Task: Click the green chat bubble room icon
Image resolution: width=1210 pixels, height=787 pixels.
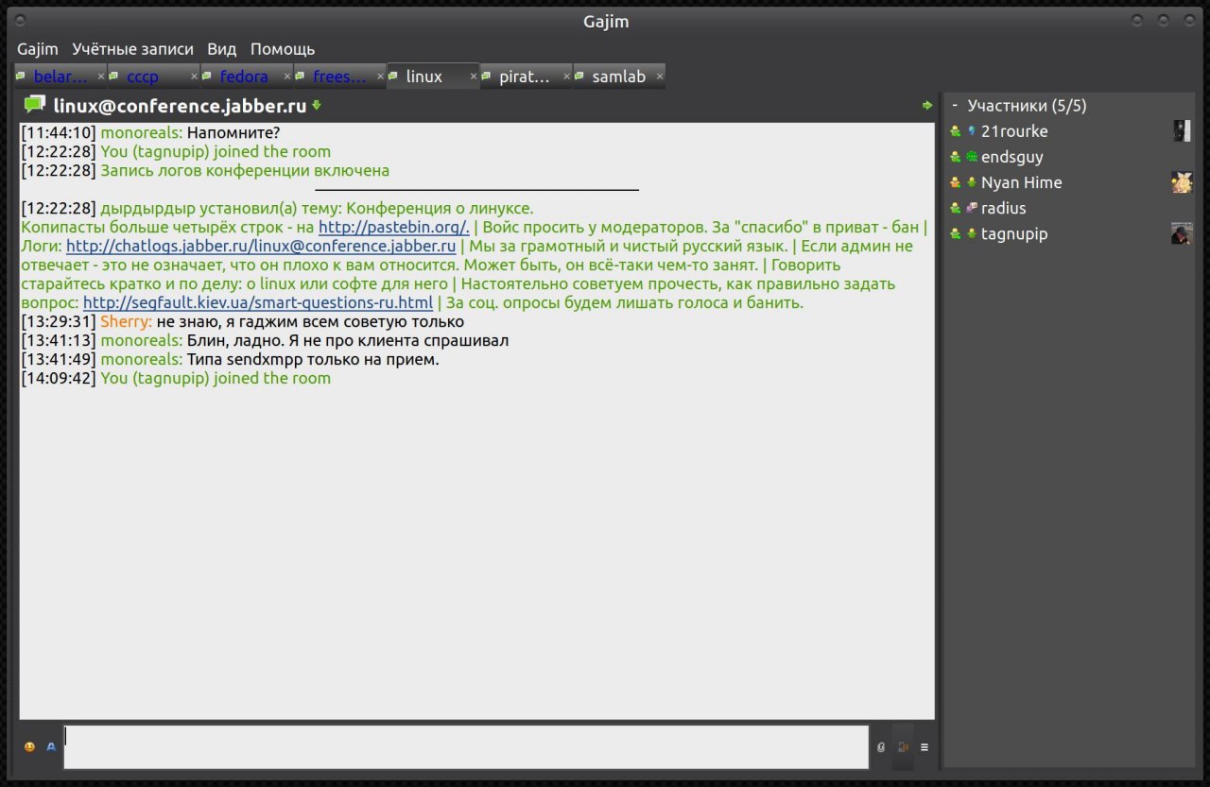Action: pyautogui.click(x=35, y=104)
